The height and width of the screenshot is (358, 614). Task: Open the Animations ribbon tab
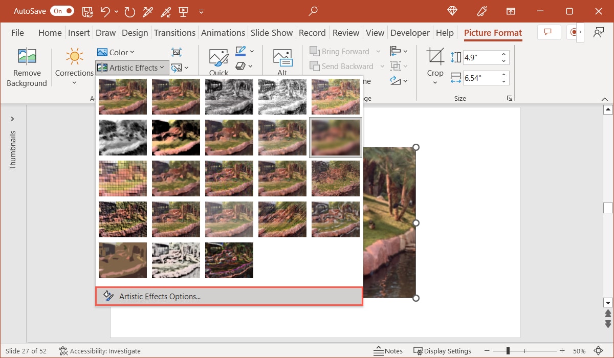223,32
